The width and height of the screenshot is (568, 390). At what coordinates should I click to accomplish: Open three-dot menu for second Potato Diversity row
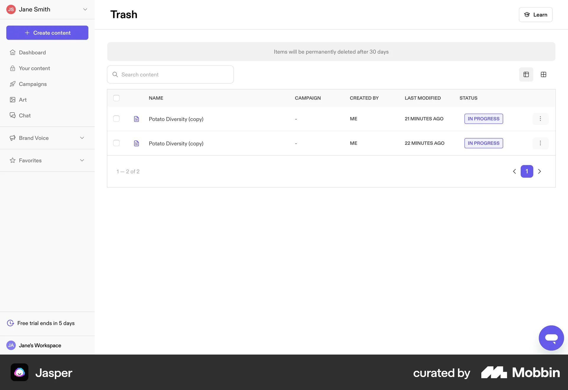540,143
